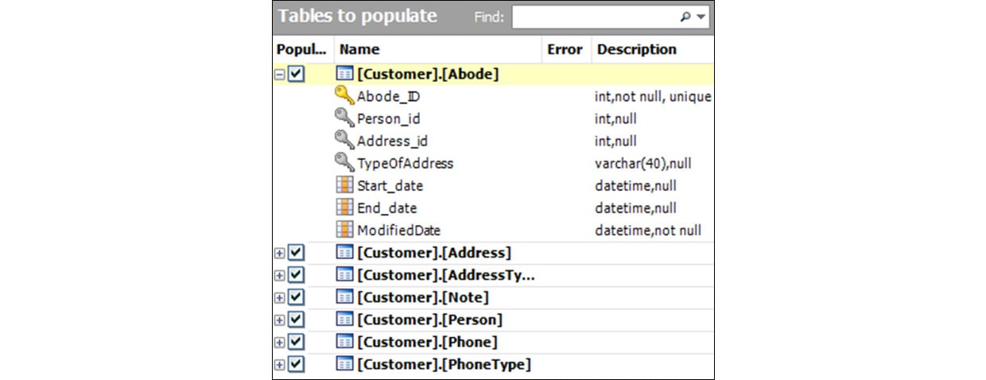Click the [Customer].[Address] table icon
986x380 pixels.
coord(344,253)
